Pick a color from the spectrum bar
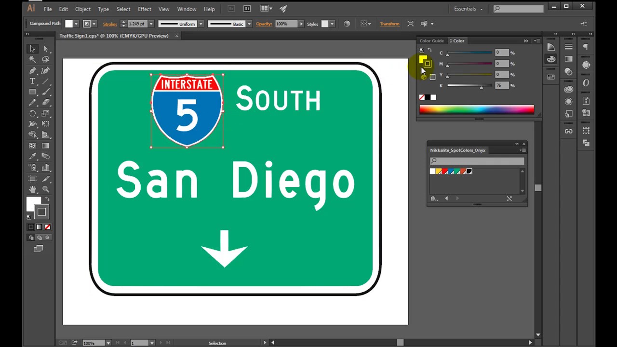 pyautogui.click(x=477, y=110)
